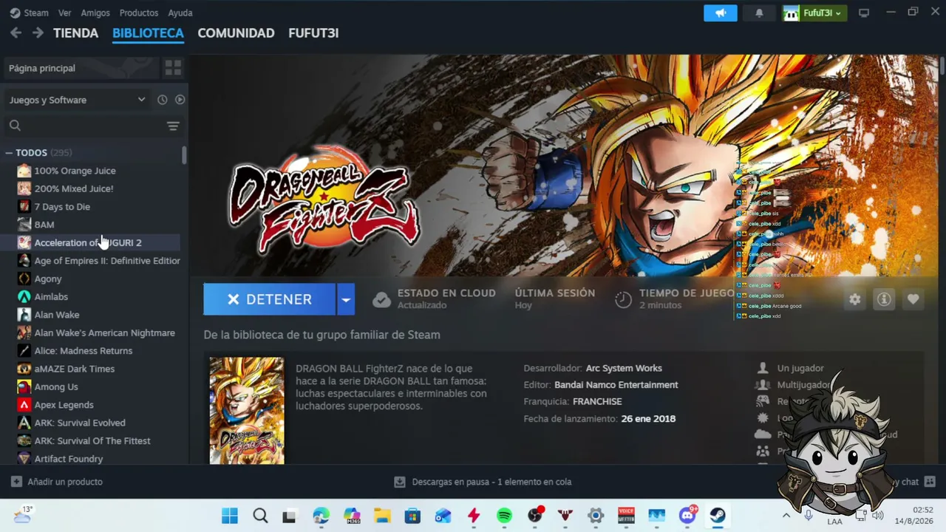Open Windows Settings gear on the taskbar
This screenshot has height=532, width=946.
596,516
